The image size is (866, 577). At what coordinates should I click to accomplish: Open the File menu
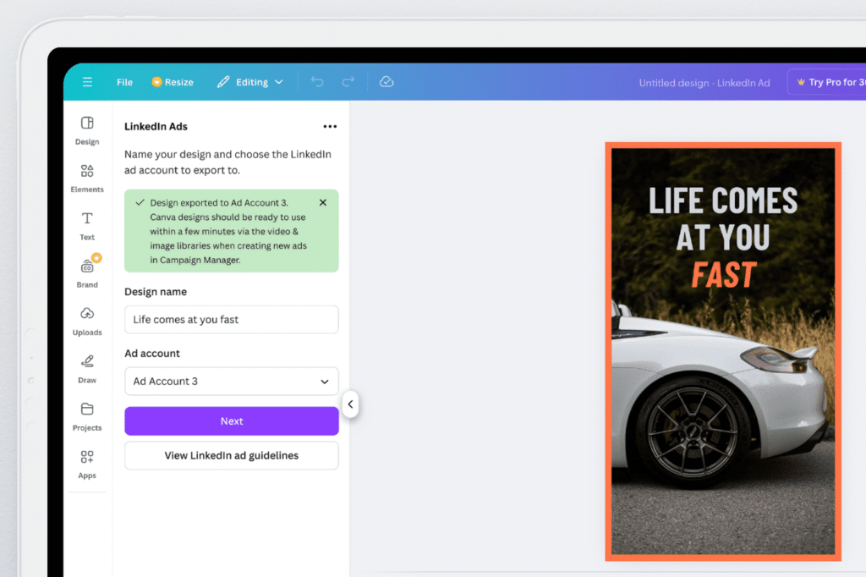coord(124,82)
